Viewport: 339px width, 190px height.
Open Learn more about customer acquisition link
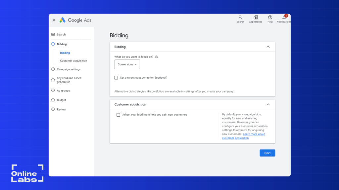coord(244,136)
